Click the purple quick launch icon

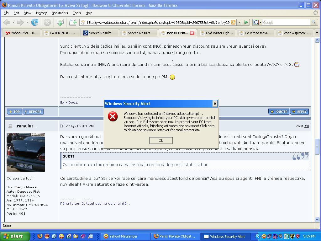(83, 236)
